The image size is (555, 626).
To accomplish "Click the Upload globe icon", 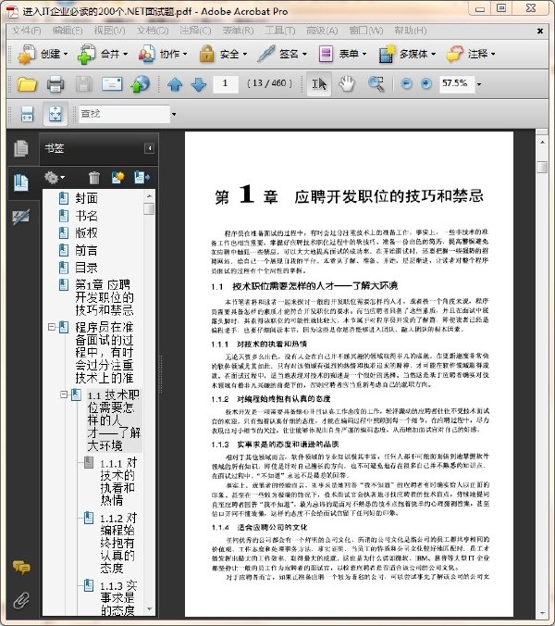I will [141, 84].
